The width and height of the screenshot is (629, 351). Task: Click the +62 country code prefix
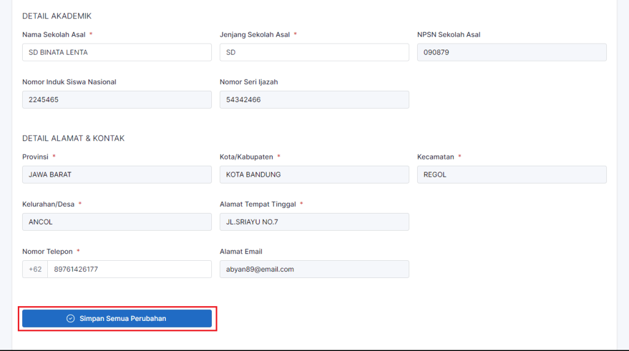pyautogui.click(x=35, y=269)
